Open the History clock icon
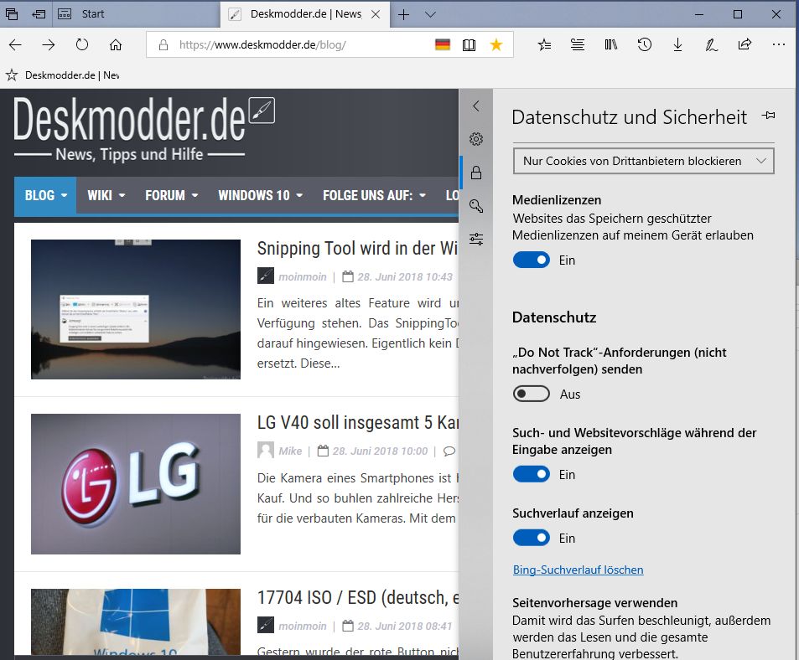The width and height of the screenshot is (799, 660). point(644,44)
